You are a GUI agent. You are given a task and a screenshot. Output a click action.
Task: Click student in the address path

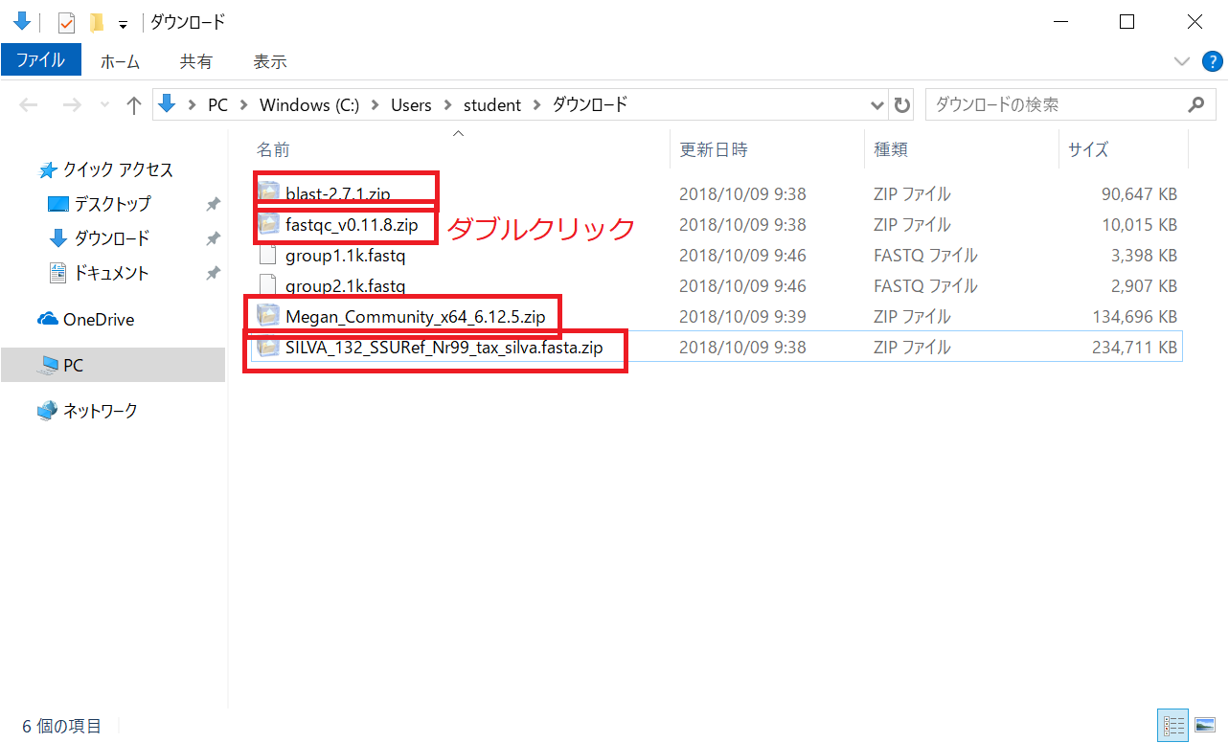click(492, 105)
